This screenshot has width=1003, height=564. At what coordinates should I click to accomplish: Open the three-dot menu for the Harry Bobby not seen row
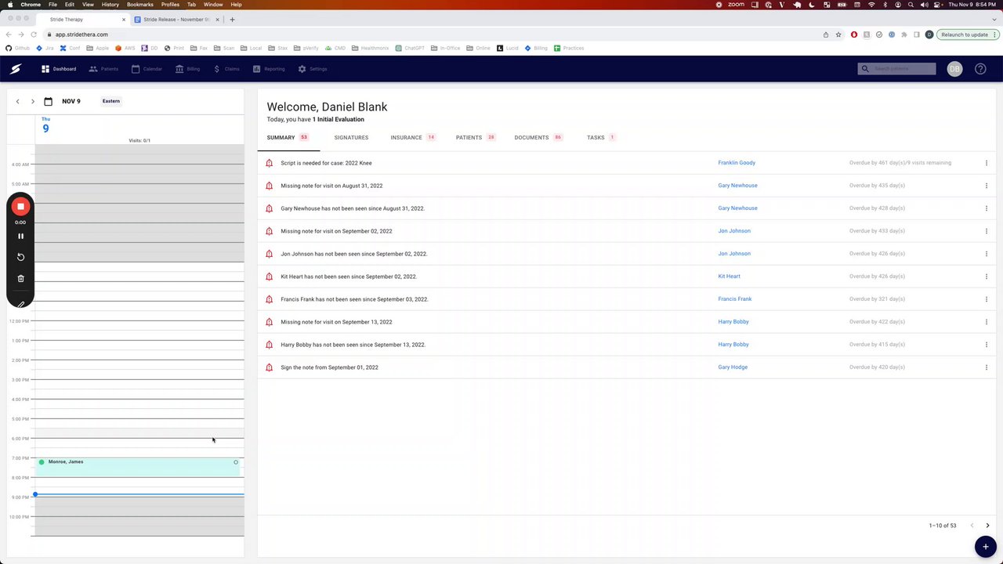(987, 345)
